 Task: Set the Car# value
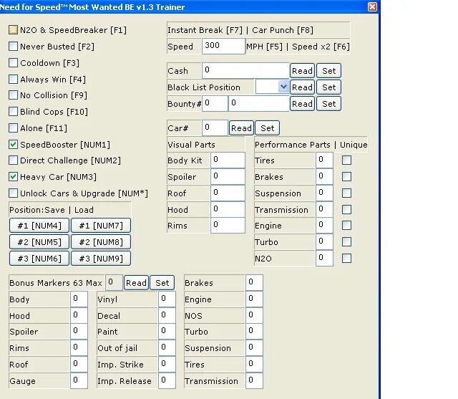pyautogui.click(x=267, y=128)
